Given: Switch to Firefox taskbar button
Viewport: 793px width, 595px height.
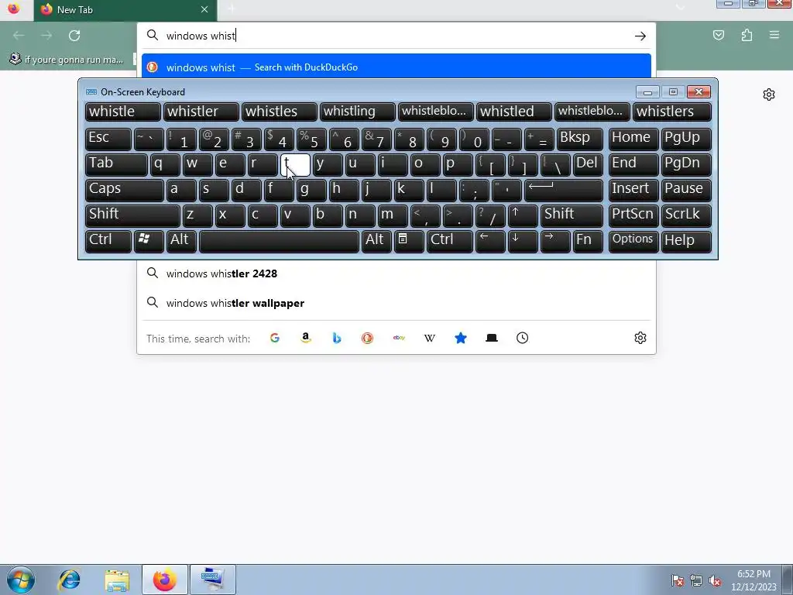Looking at the screenshot, I should click(x=165, y=580).
